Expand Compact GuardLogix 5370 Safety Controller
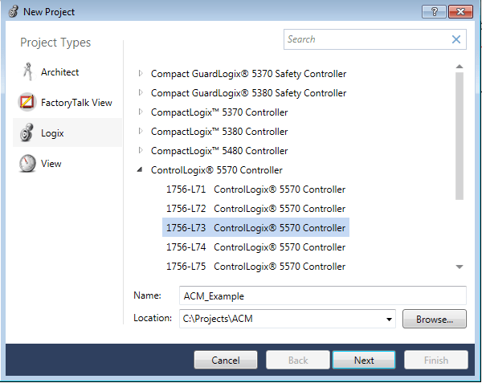The height and width of the screenshot is (383, 482). pyautogui.click(x=141, y=73)
